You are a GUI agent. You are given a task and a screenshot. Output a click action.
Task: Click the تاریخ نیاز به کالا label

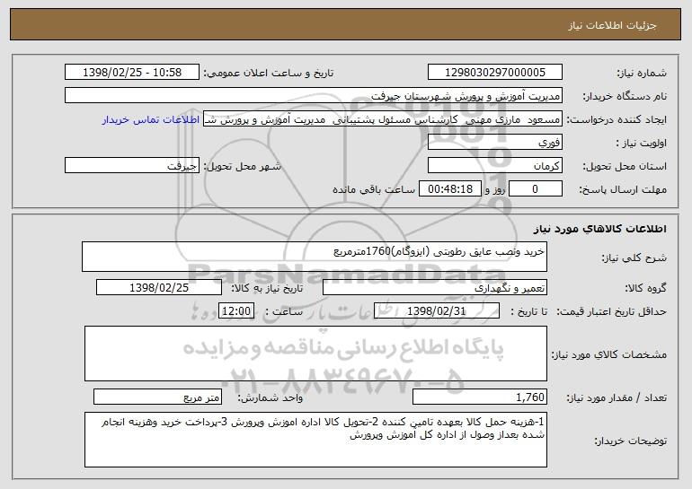point(267,289)
